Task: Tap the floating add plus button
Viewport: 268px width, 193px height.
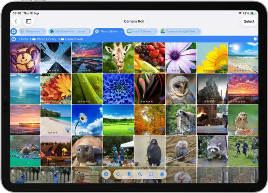Action: (x=106, y=174)
